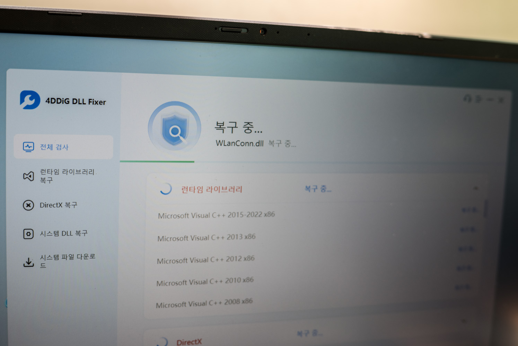The width and height of the screenshot is (518, 346).
Task: Click the monitor icon beside 전체 검사
Action: tap(28, 147)
